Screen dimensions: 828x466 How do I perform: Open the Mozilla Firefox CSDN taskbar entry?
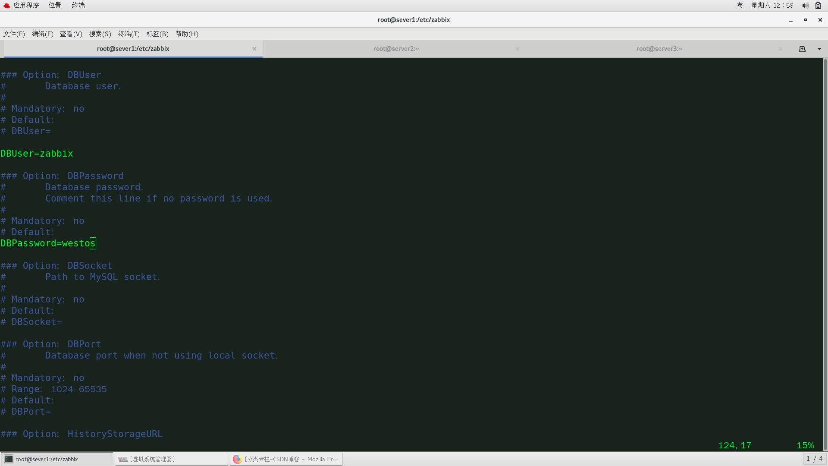(x=285, y=459)
